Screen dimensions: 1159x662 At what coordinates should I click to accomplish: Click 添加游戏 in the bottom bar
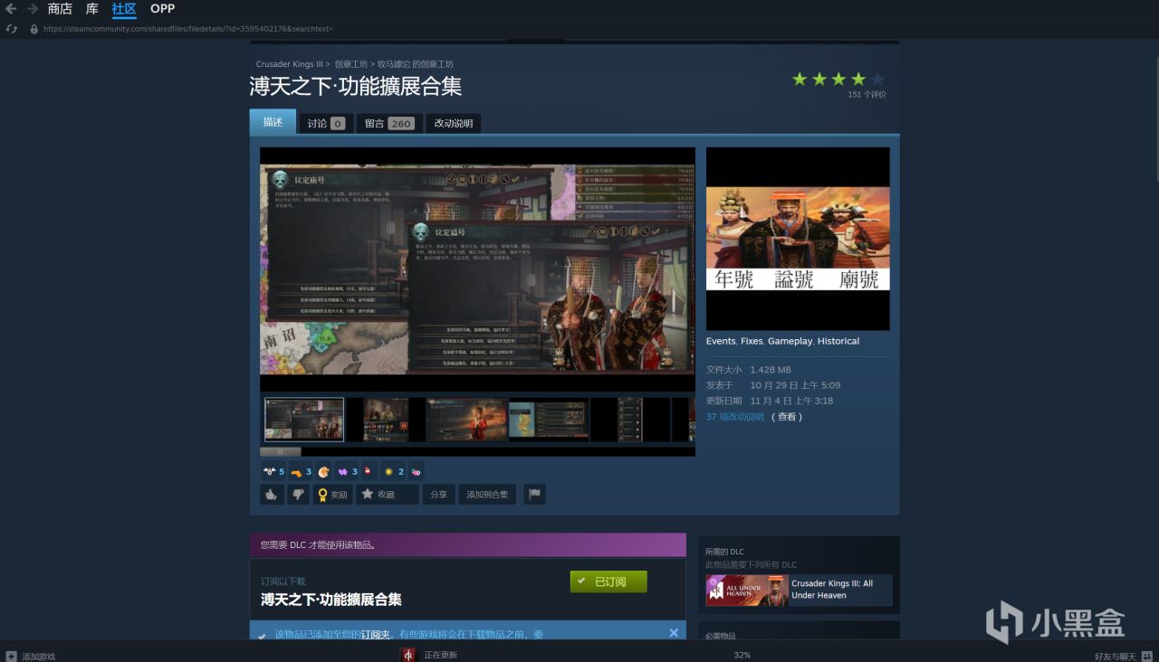(x=31, y=656)
